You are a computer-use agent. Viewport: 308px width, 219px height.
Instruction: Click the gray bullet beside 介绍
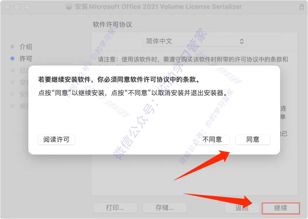point(12,46)
